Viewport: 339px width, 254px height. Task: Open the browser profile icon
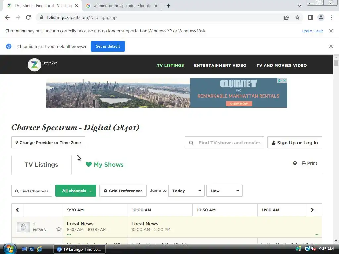(x=321, y=17)
